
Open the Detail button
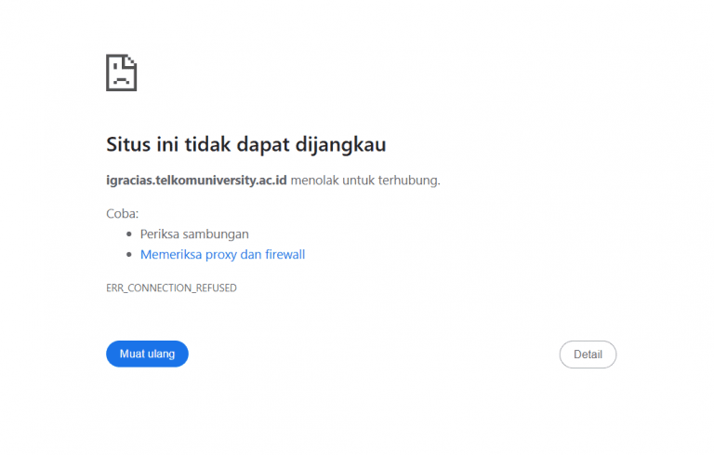tap(588, 355)
